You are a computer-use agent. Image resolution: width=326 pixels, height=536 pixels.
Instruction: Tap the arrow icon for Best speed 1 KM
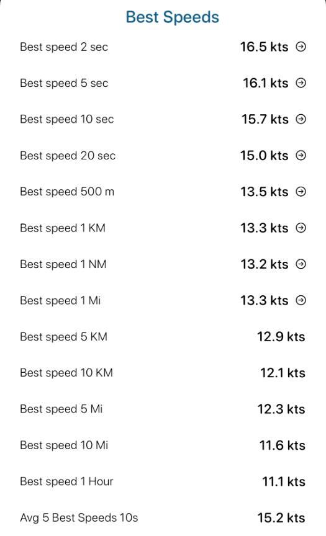coord(301,228)
